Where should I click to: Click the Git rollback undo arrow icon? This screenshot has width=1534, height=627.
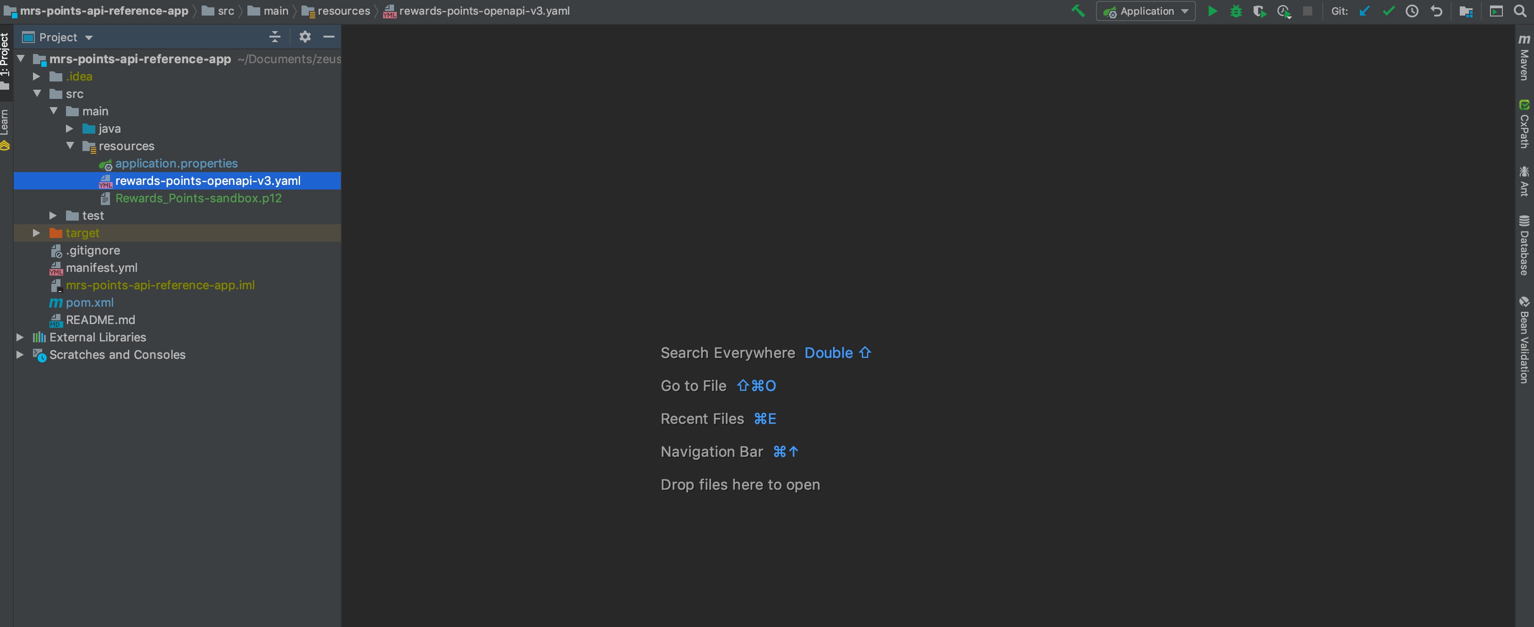click(x=1436, y=11)
